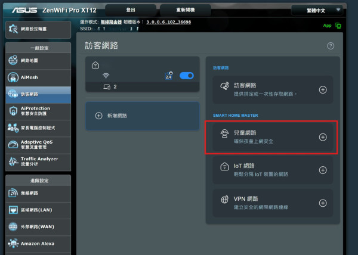Viewport: 358px width, 255px height.
Task: Click the plus icon for guest network
Action: (323, 90)
